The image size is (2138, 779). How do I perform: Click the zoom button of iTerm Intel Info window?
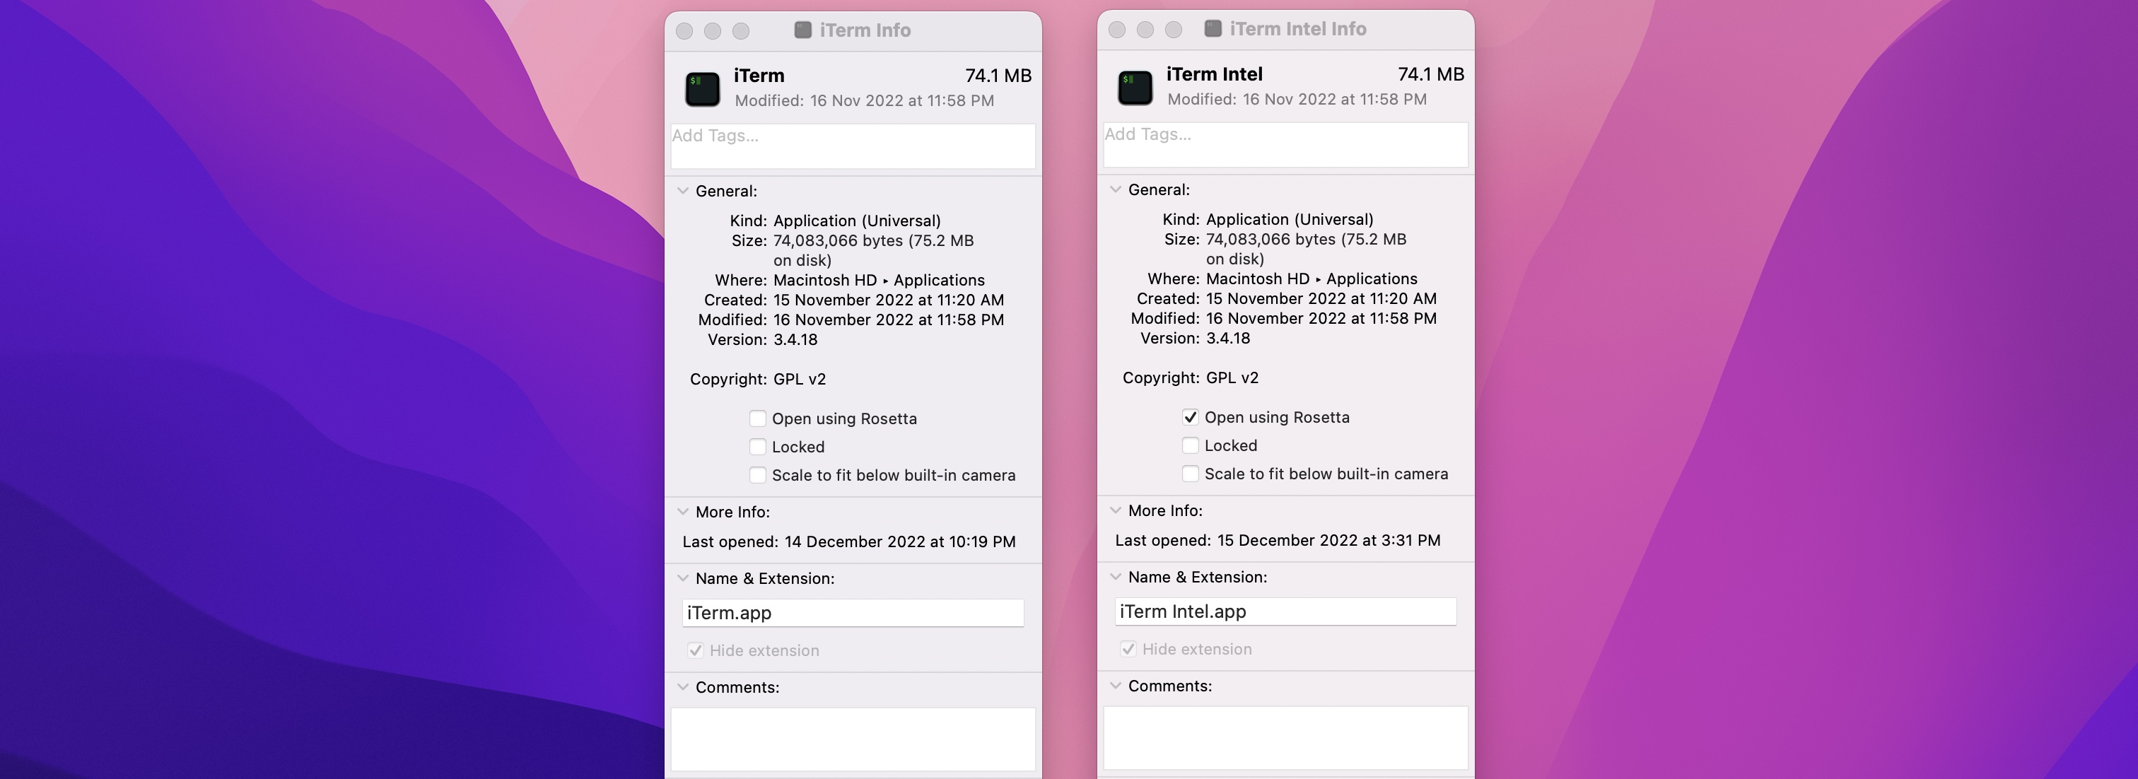1173,29
